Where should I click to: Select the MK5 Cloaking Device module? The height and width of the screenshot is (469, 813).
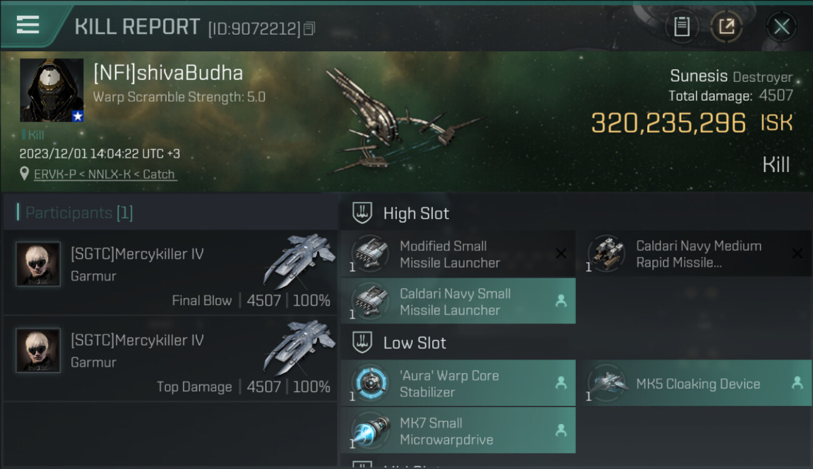click(694, 383)
